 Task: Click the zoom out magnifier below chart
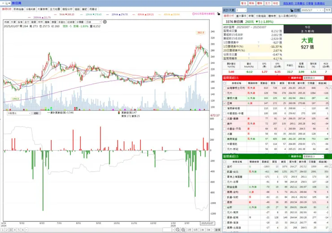[178, 229]
